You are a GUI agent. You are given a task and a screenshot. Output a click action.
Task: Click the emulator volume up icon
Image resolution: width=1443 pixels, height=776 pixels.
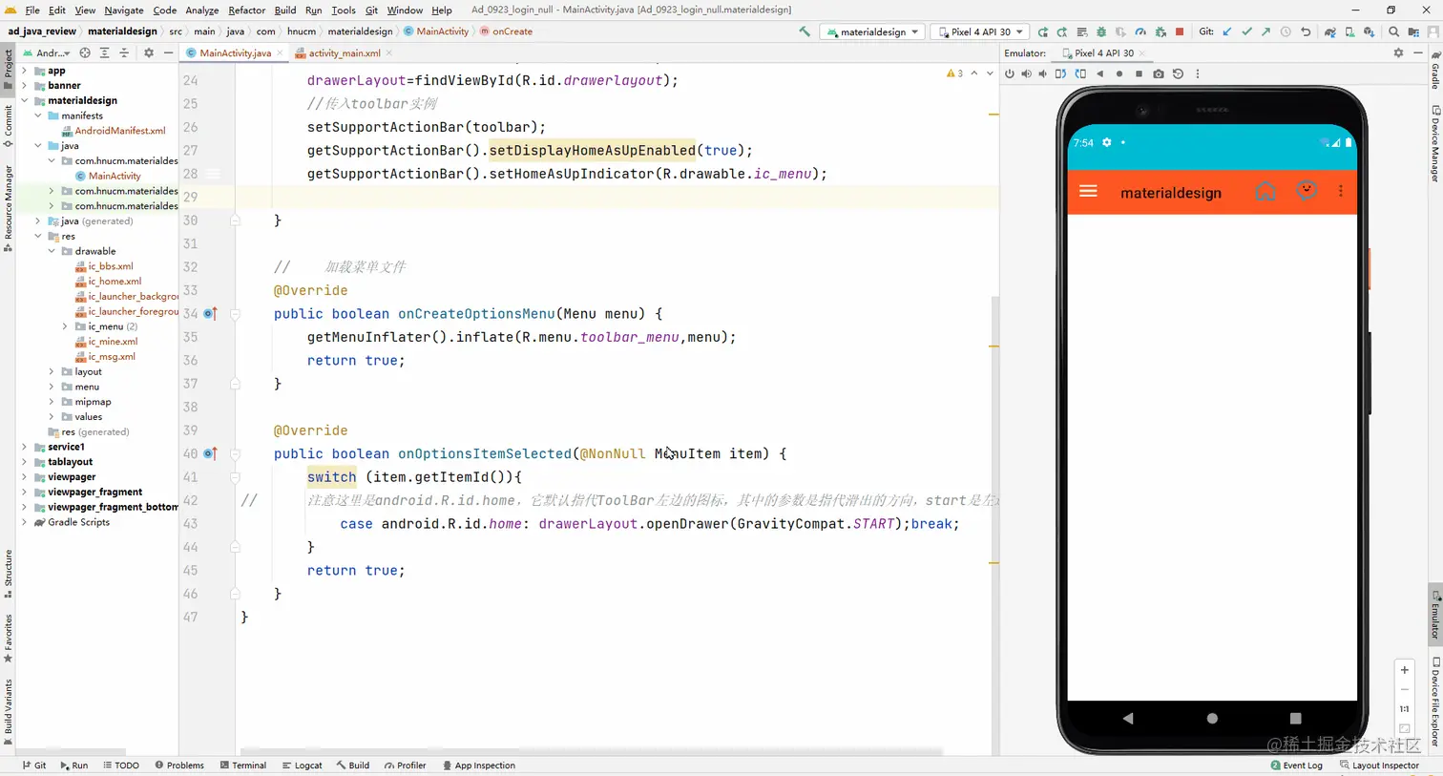click(1026, 73)
